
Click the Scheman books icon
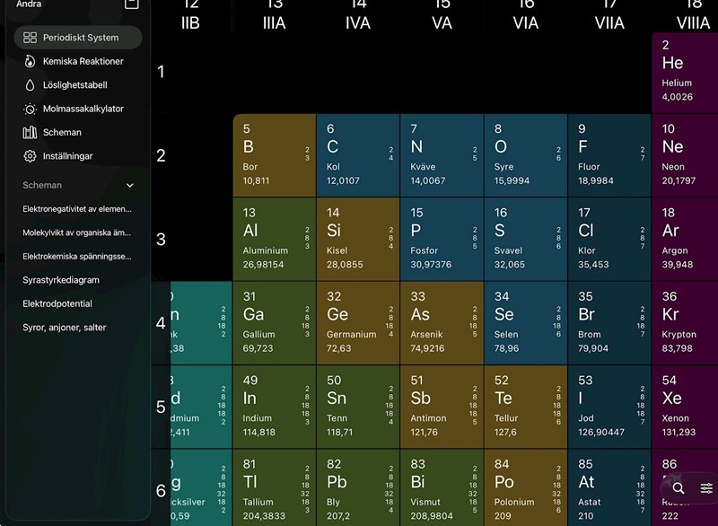(x=30, y=132)
